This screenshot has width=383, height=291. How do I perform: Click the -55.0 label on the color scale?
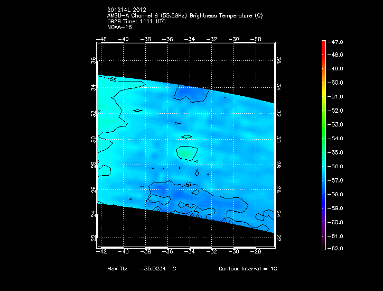point(337,152)
